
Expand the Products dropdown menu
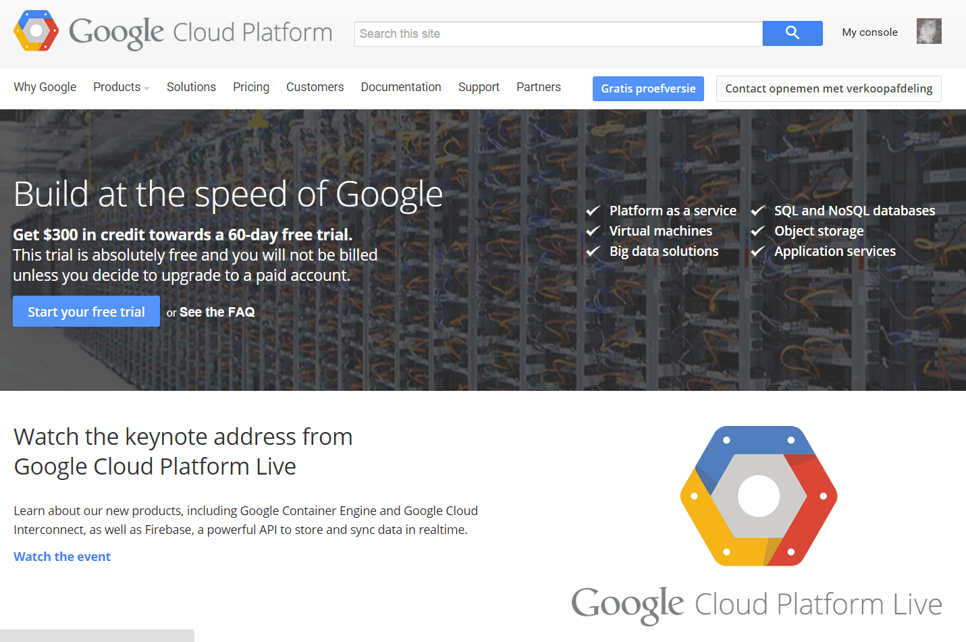click(x=122, y=87)
